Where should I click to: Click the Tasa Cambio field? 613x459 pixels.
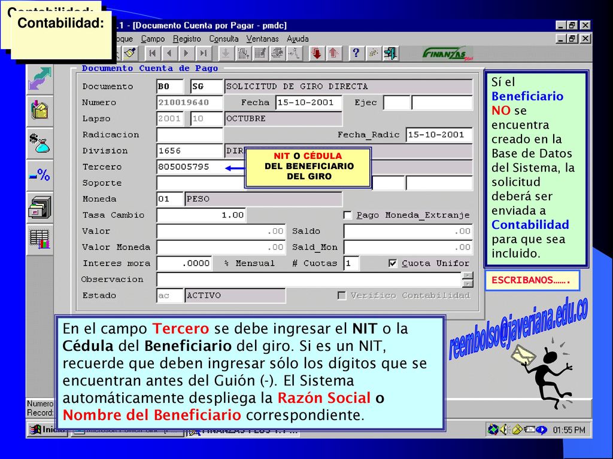201,215
